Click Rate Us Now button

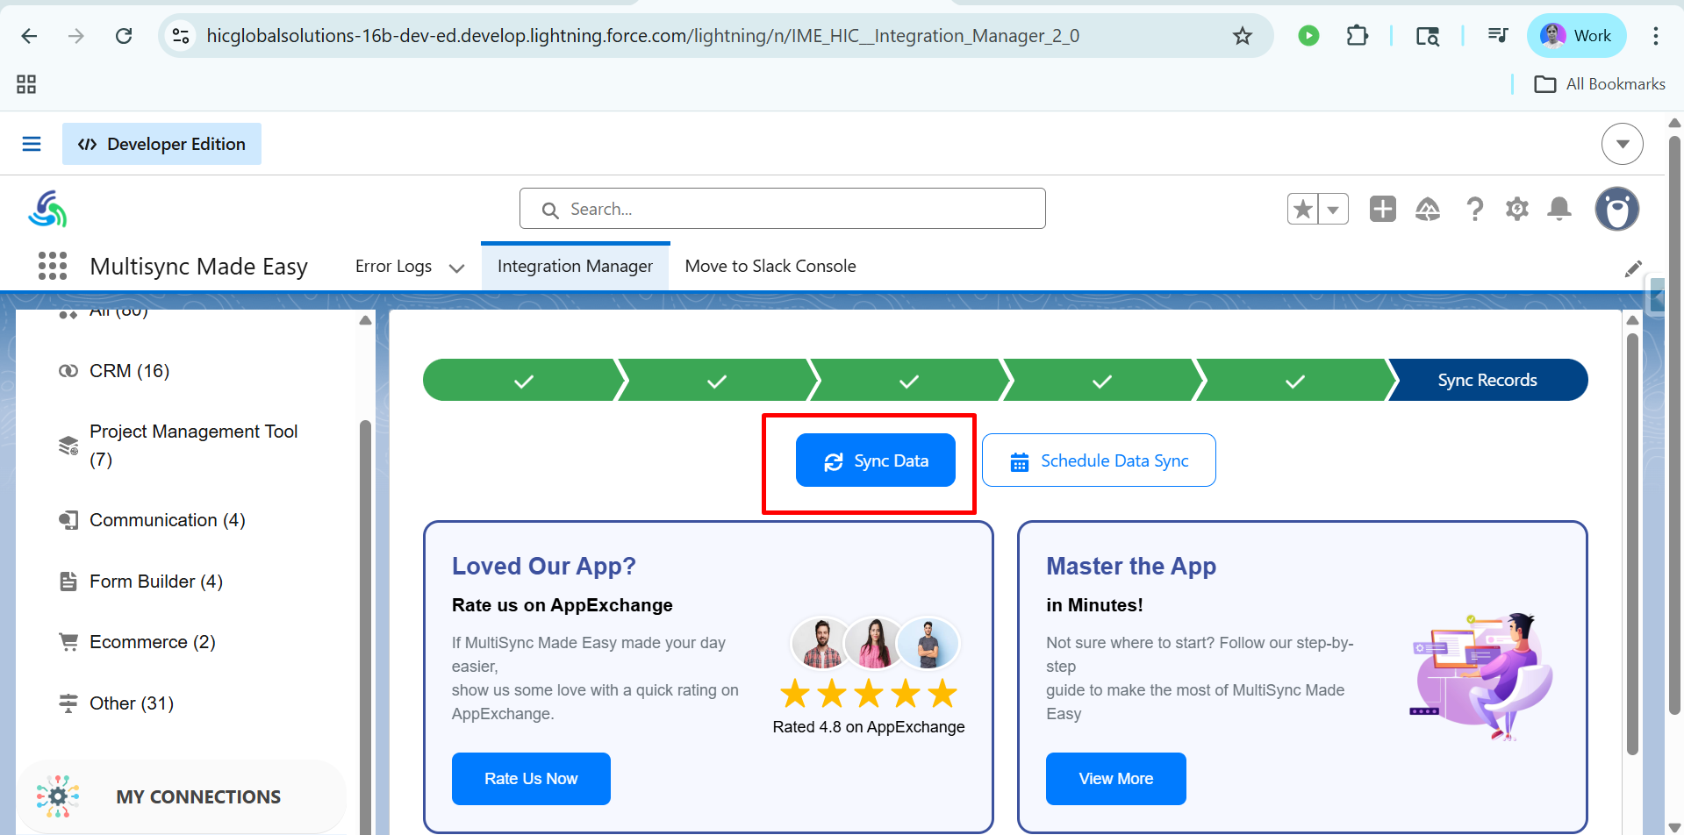[531, 779]
